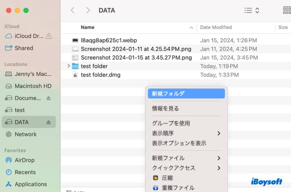Expand test folder disclosure arrow
Image resolution: width=291 pixels, height=192 pixels.
click(68, 66)
